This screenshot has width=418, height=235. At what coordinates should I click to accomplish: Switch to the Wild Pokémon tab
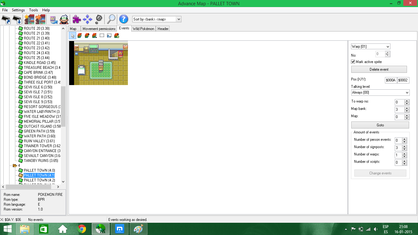tap(143, 28)
